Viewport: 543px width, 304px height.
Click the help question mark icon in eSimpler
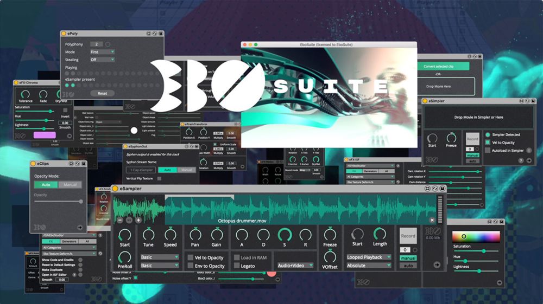(x=521, y=160)
